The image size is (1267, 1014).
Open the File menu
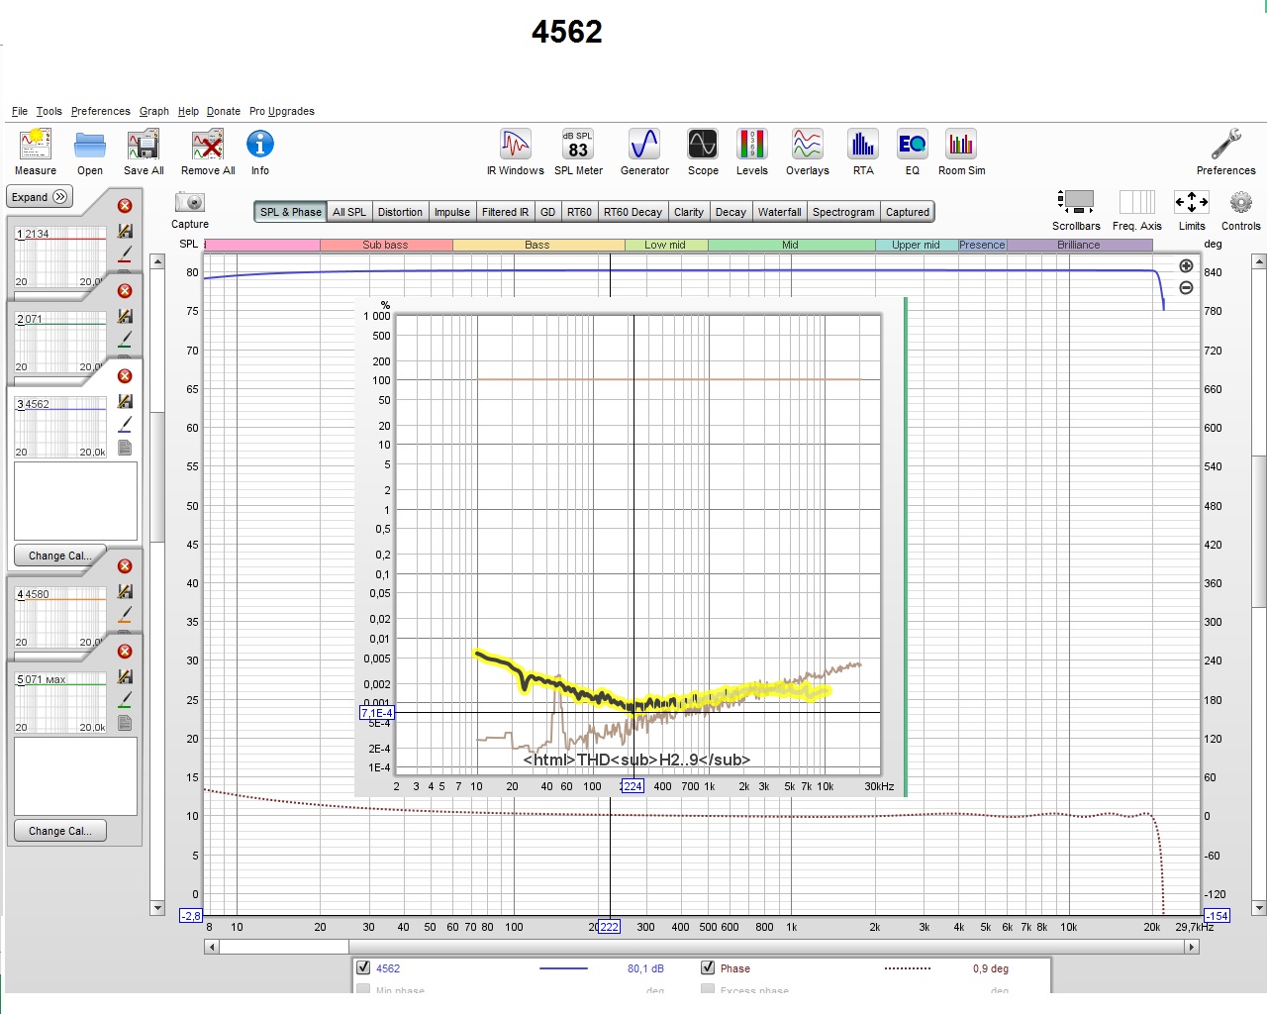pyautogui.click(x=20, y=111)
